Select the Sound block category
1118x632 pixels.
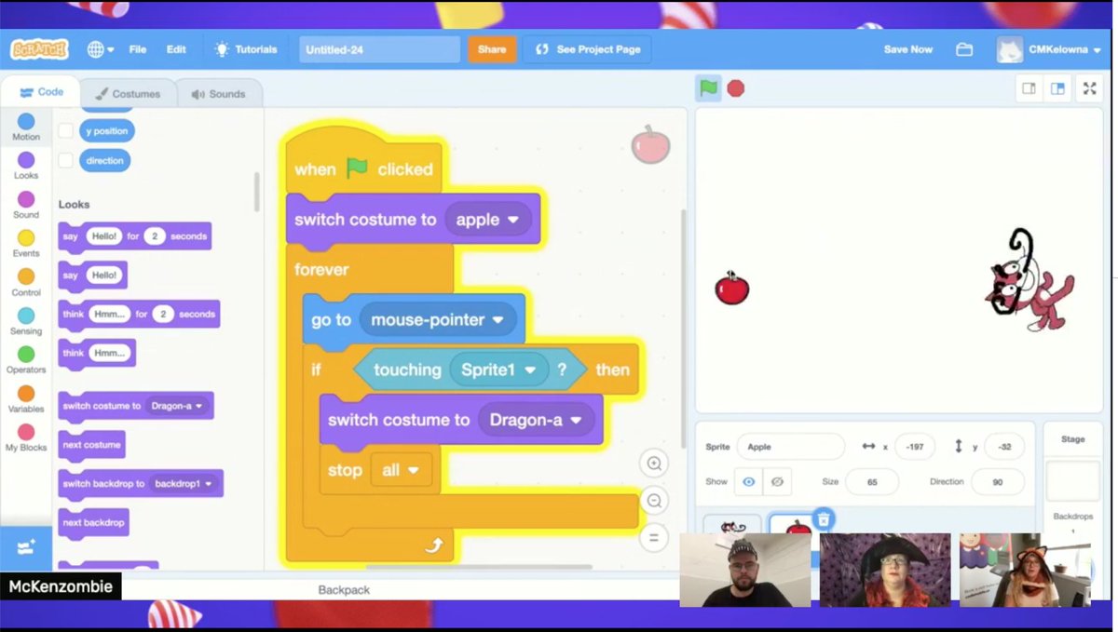(x=26, y=206)
